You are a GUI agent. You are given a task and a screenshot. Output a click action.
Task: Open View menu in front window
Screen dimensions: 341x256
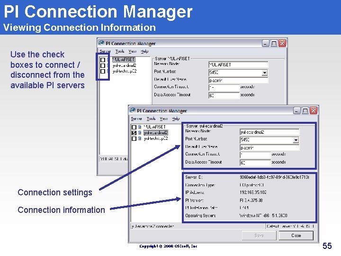(163, 119)
